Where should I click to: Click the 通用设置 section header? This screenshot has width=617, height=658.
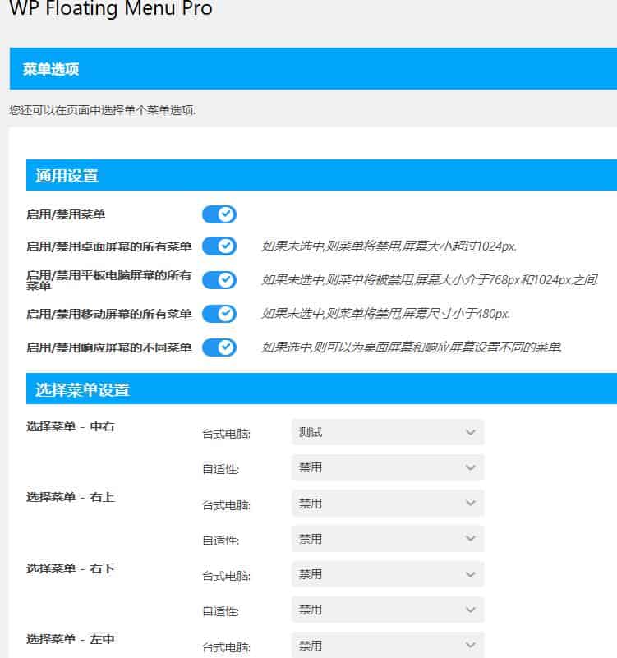[321, 175]
